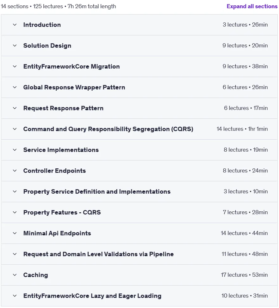Screen dimensions: 279x308
Task: Expand CQRS section via its chevron
Action: [15, 129]
